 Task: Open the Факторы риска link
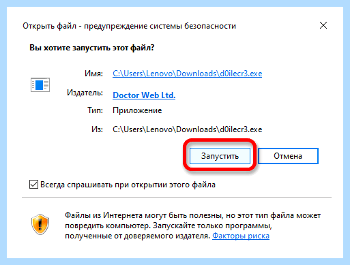click(x=241, y=236)
